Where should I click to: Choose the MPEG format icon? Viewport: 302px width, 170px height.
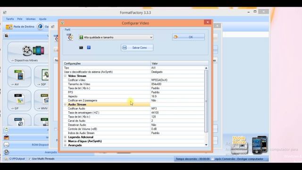click(x=19, y=122)
